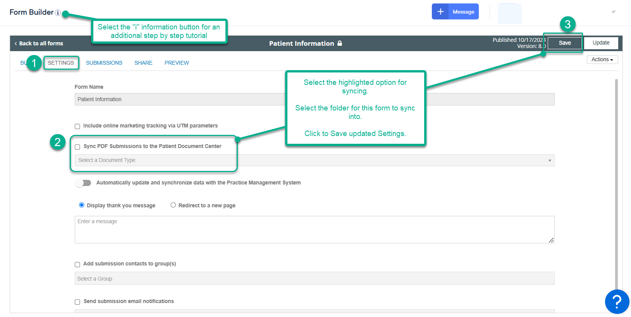631x317 pixels.
Task: Open the Submissions tab
Action: coord(104,63)
